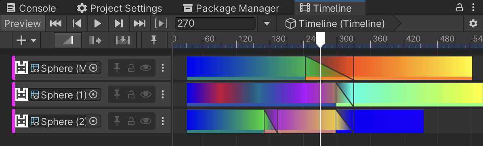
Task: Jump to the timeline start
Action: click(x=56, y=23)
